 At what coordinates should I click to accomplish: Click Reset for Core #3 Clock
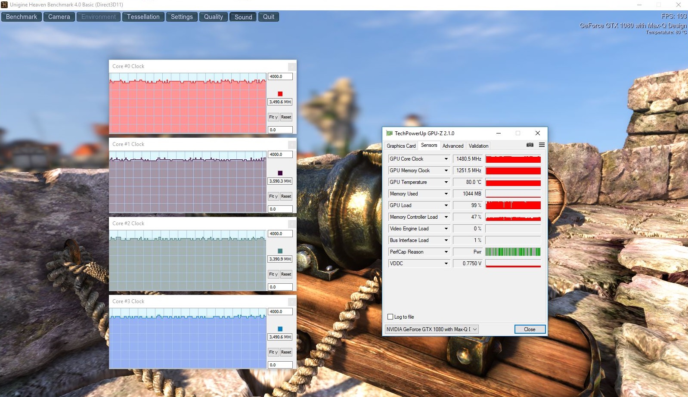point(286,352)
